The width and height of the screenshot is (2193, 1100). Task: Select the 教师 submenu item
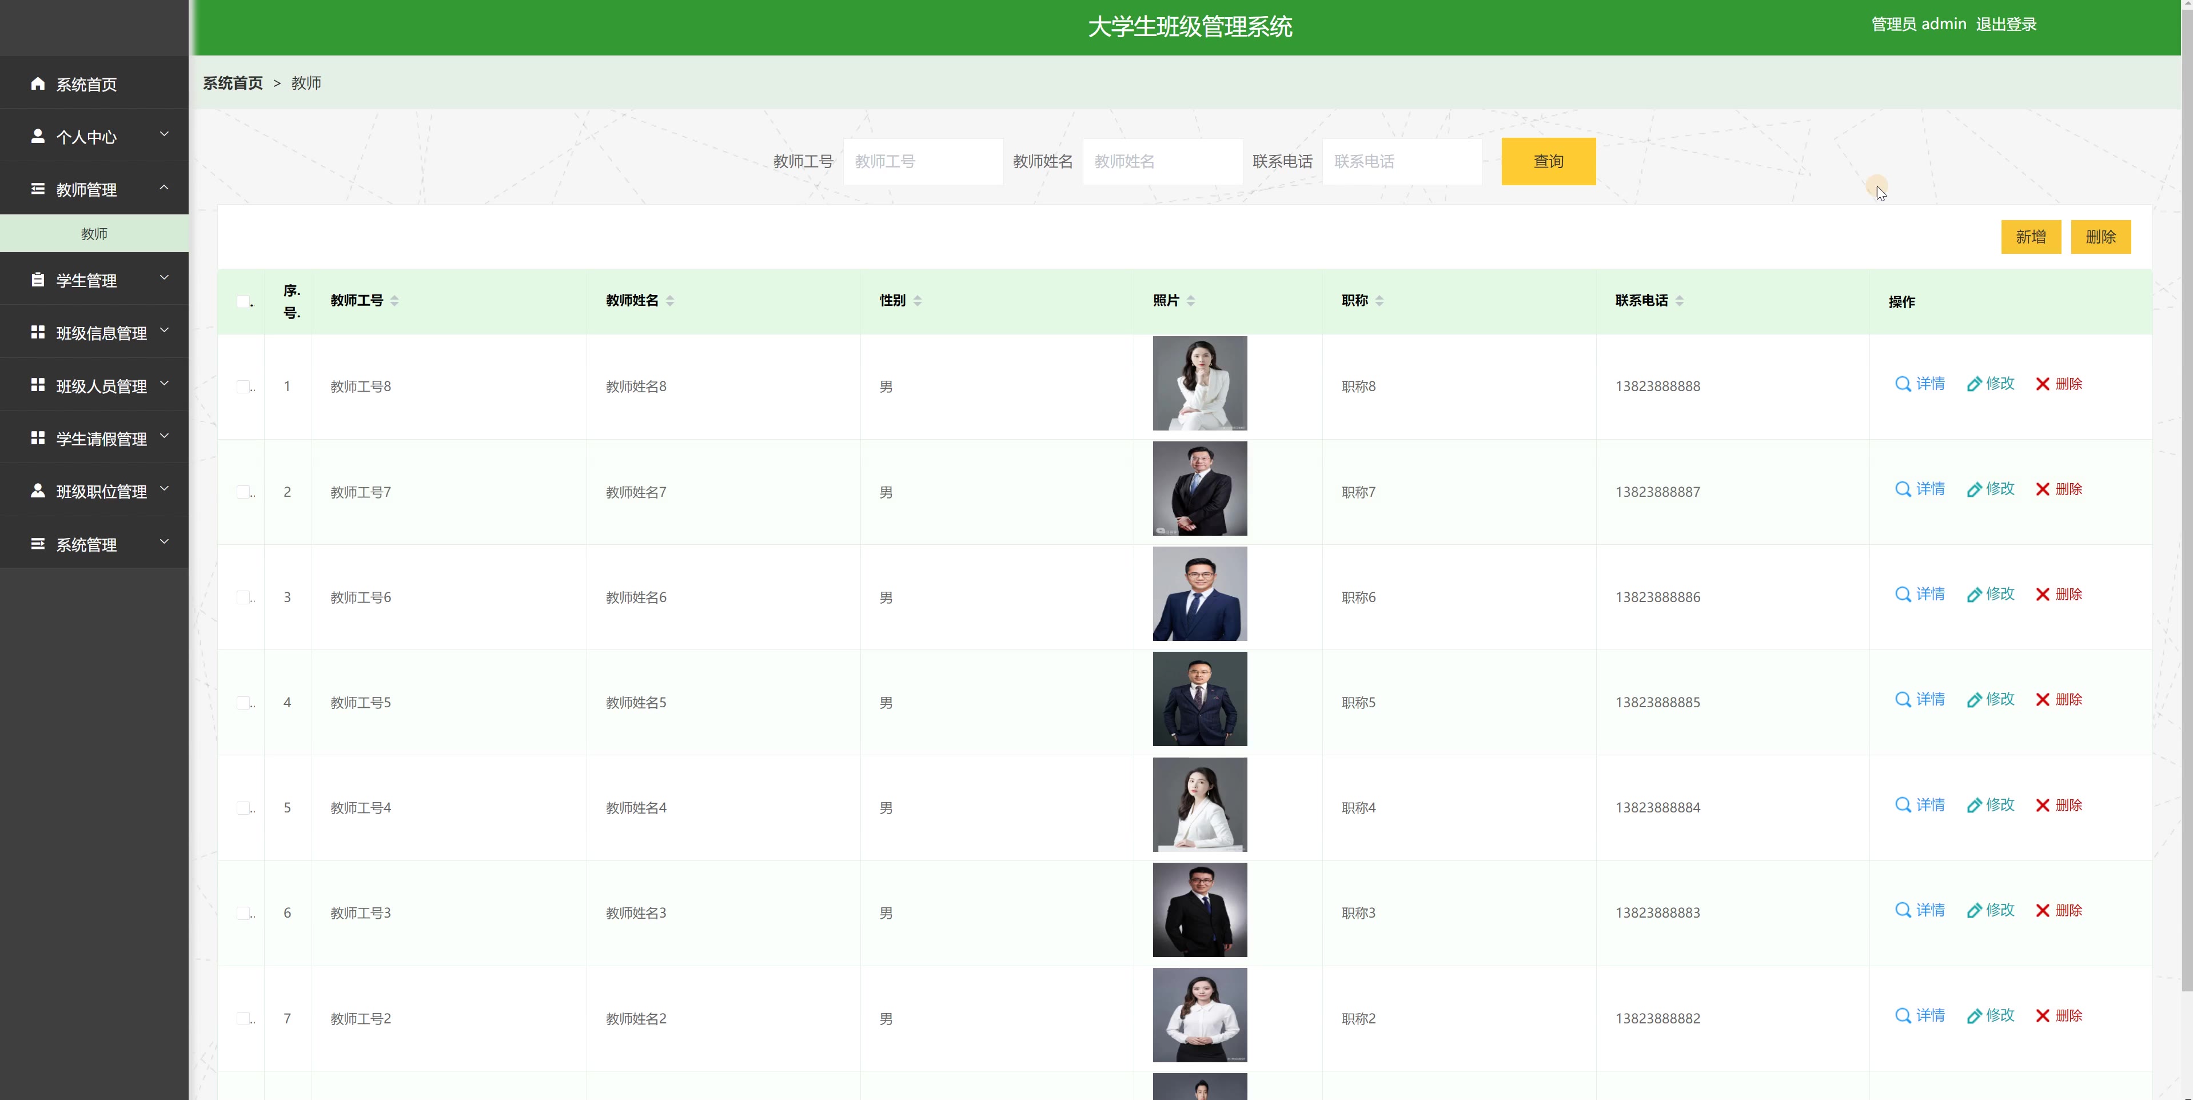click(x=94, y=233)
